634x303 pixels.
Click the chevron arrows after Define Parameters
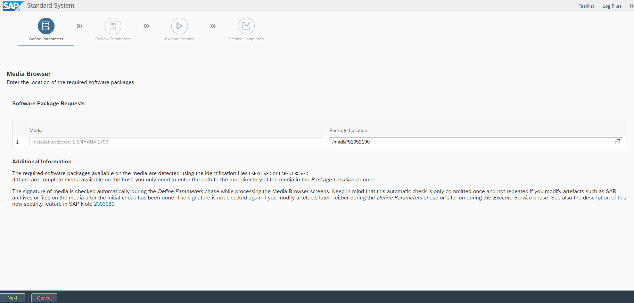tap(80, 26)
